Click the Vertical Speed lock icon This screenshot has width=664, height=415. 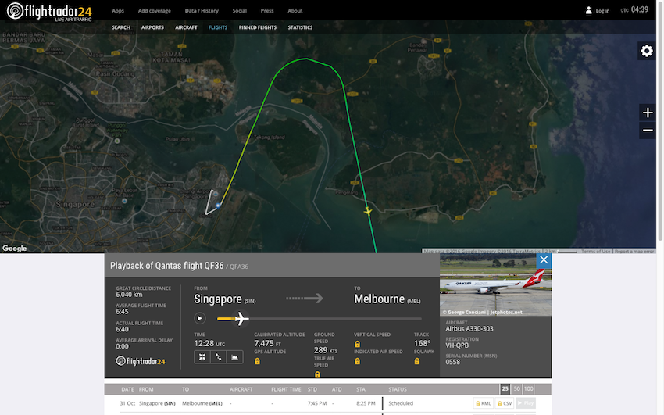click(358, 344)
